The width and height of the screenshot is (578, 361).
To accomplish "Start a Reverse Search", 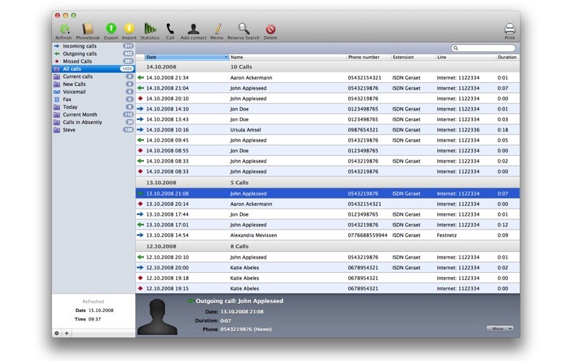I will click(x=243, y=29).
